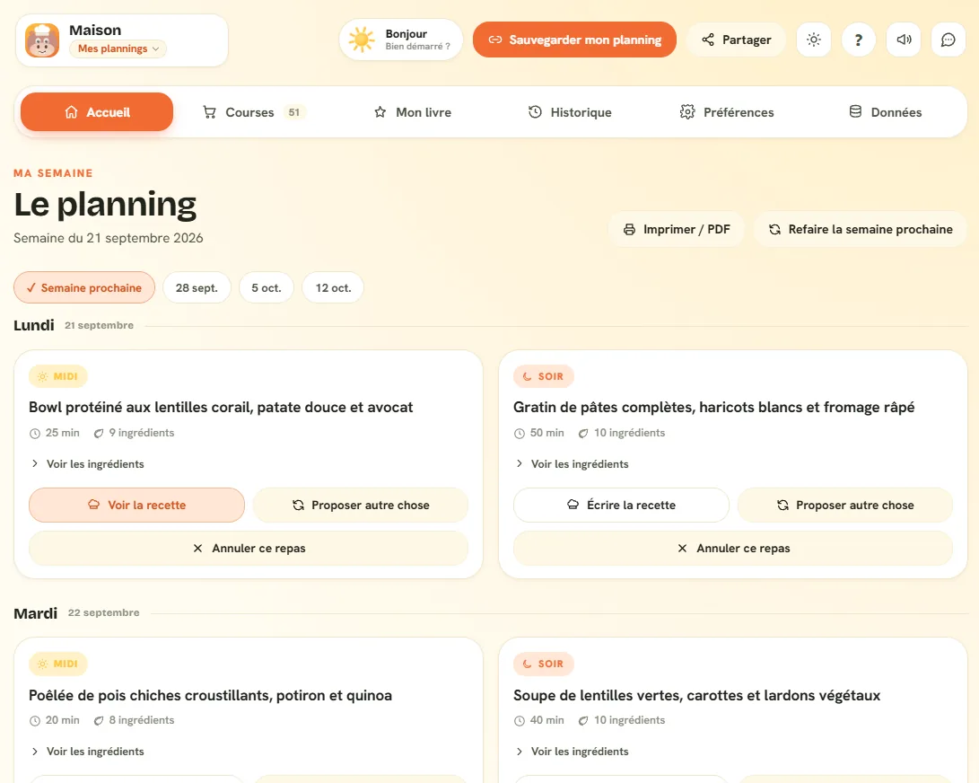
Task: Click the 40 min clock icon
Action: click(520, 720)
